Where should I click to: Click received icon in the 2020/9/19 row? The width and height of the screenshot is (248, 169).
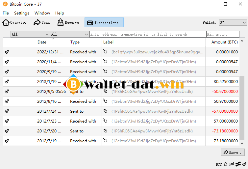coord(105,71)
